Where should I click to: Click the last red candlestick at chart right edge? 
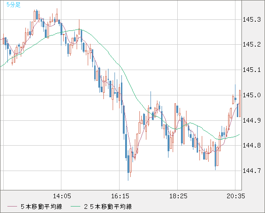tap(240, 103)
